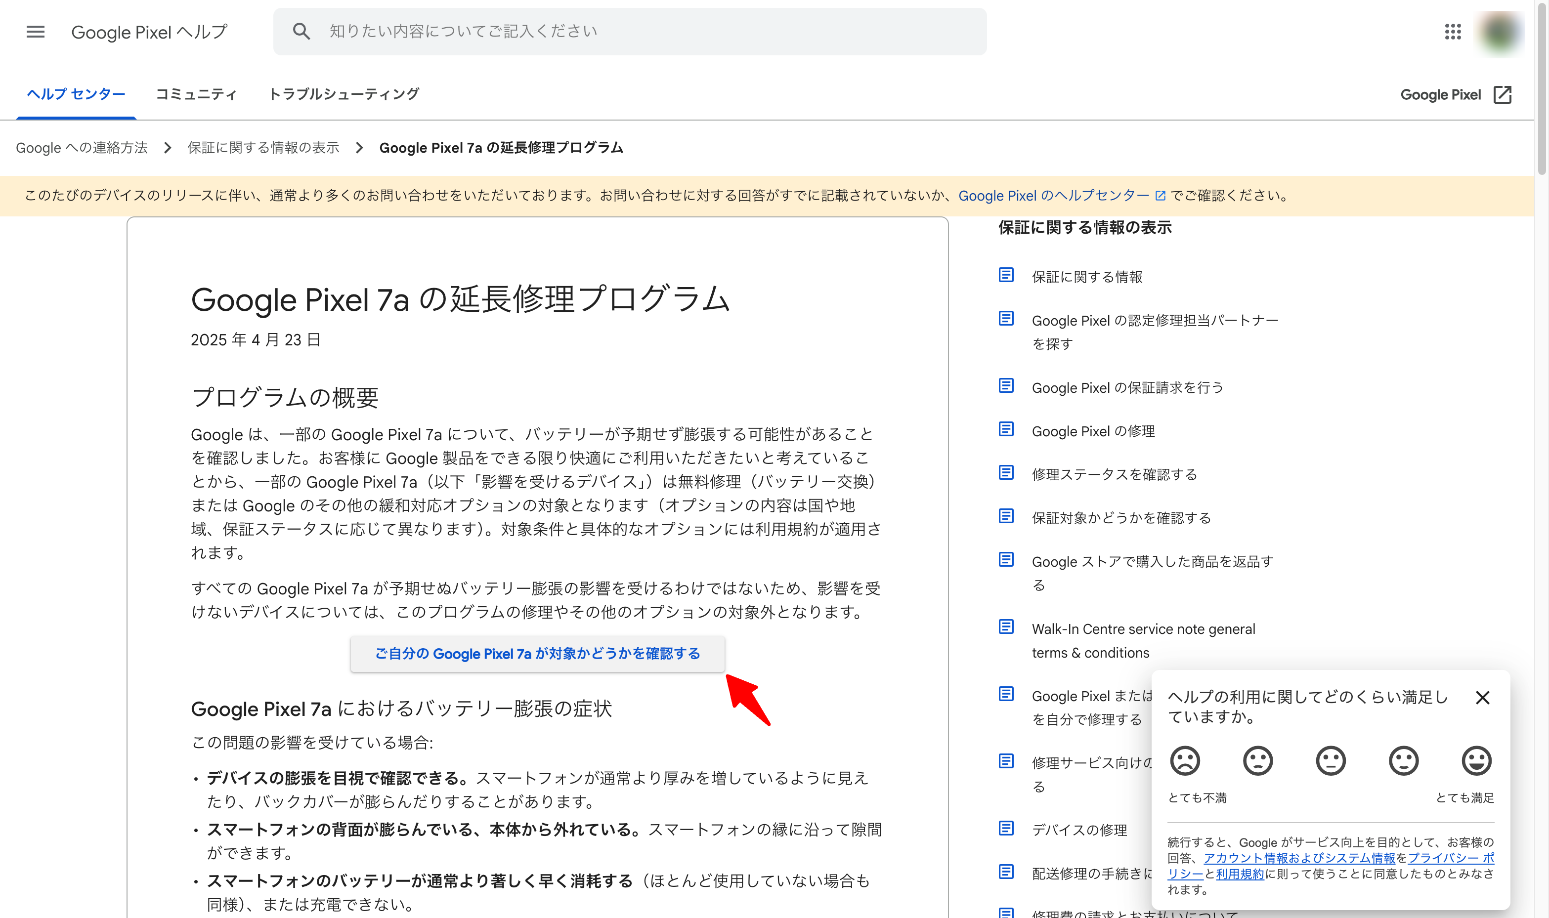Click the document icon beside Google Pixel の修理
The image size is (1549, 918).
pos(1006,429)
